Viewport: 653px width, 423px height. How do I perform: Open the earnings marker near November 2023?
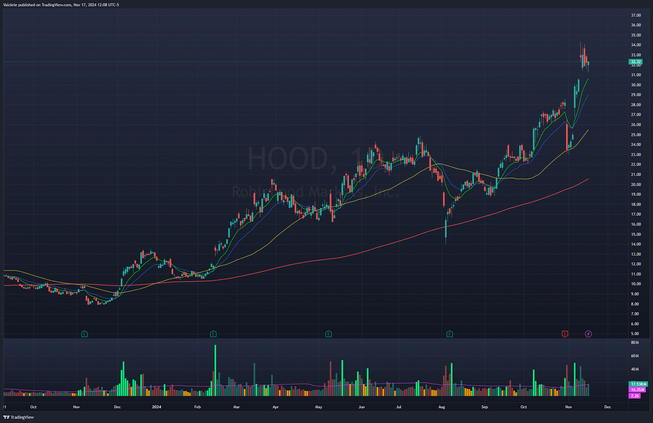(x=84, y=334)
